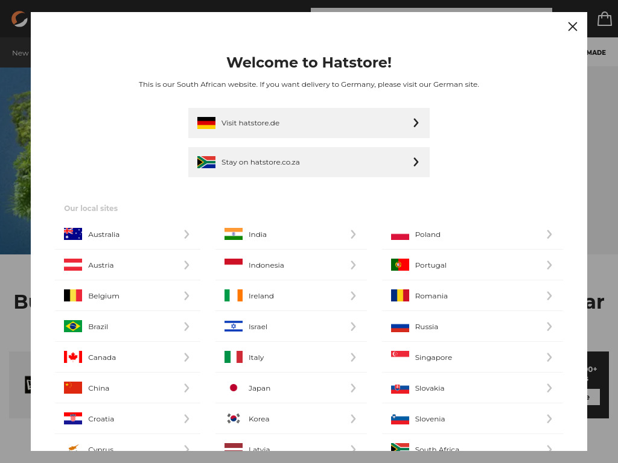Click the Japan flag icon
Screen dimensions: 618x463
(x=234, y=388)
